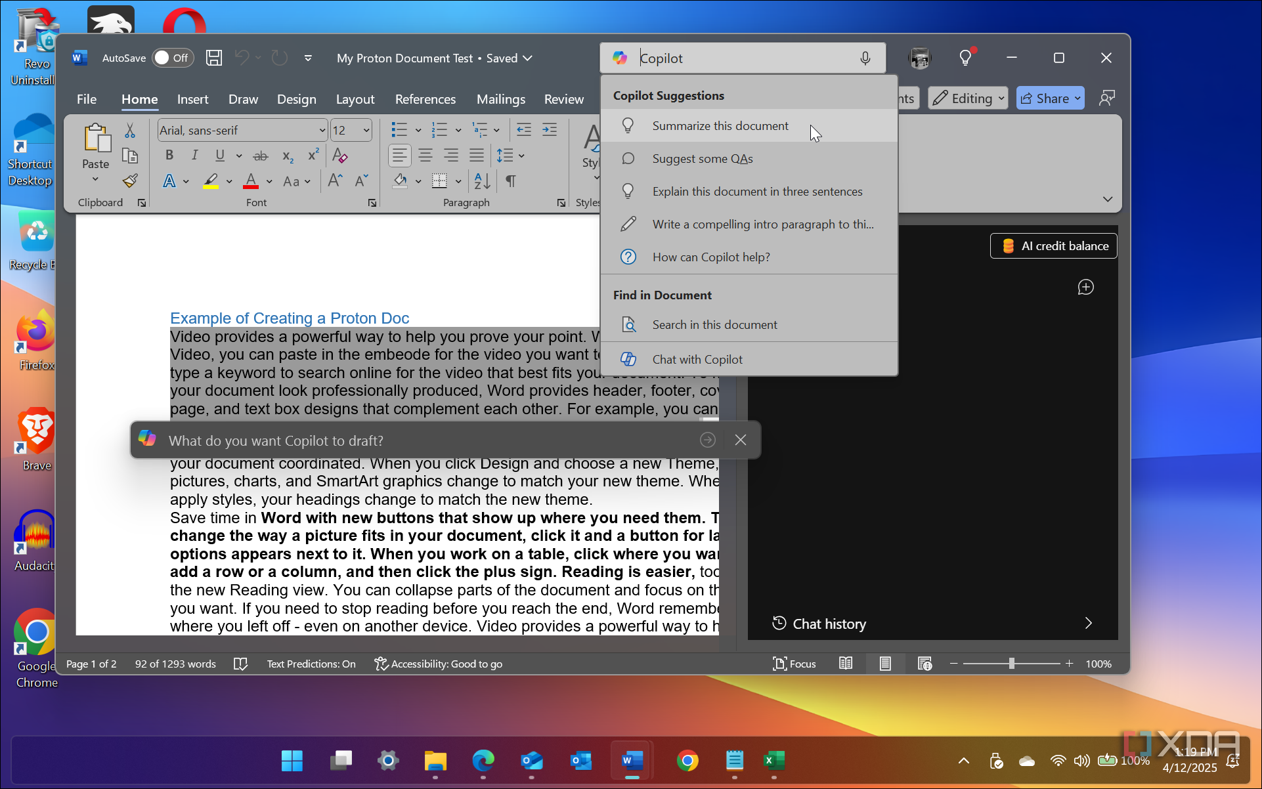1262x789 pixels.
Task: Open the font name dropdown
Action: [322, 131]
